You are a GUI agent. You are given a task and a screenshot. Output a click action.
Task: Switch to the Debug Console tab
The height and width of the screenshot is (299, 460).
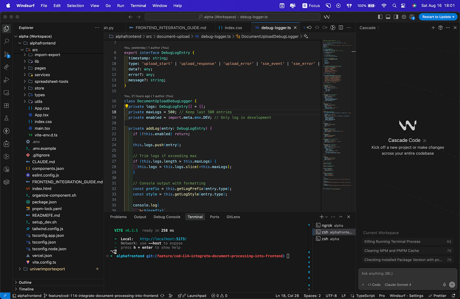[166, 217]
